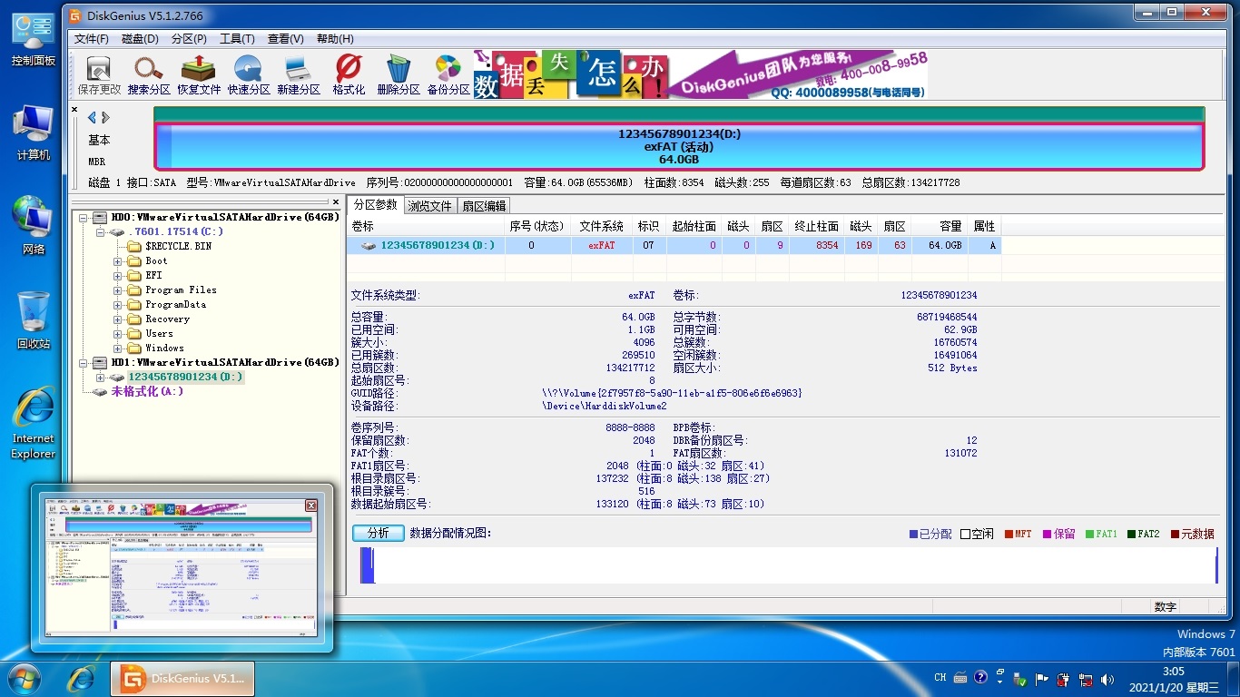1240x697 pixels.
Task: Collapse the HD1 disk tree node
Action: click(x=83, y=362)
